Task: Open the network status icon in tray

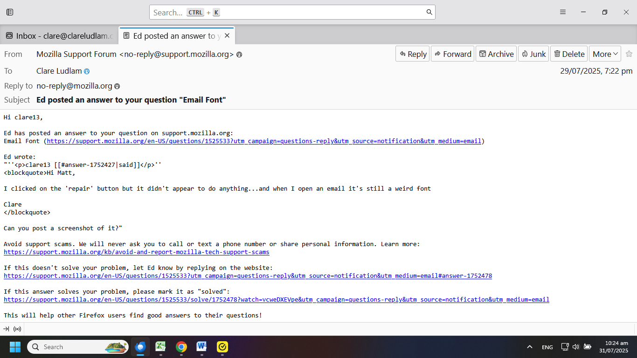Action: coord(565,347)
